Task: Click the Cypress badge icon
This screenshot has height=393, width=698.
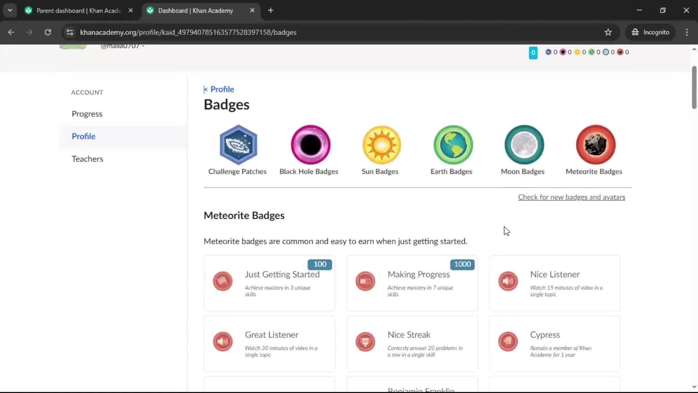Action: pos(508,342)
